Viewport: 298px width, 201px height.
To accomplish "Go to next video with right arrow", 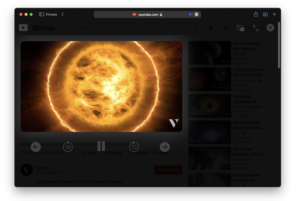I will [x=165, y=147].
